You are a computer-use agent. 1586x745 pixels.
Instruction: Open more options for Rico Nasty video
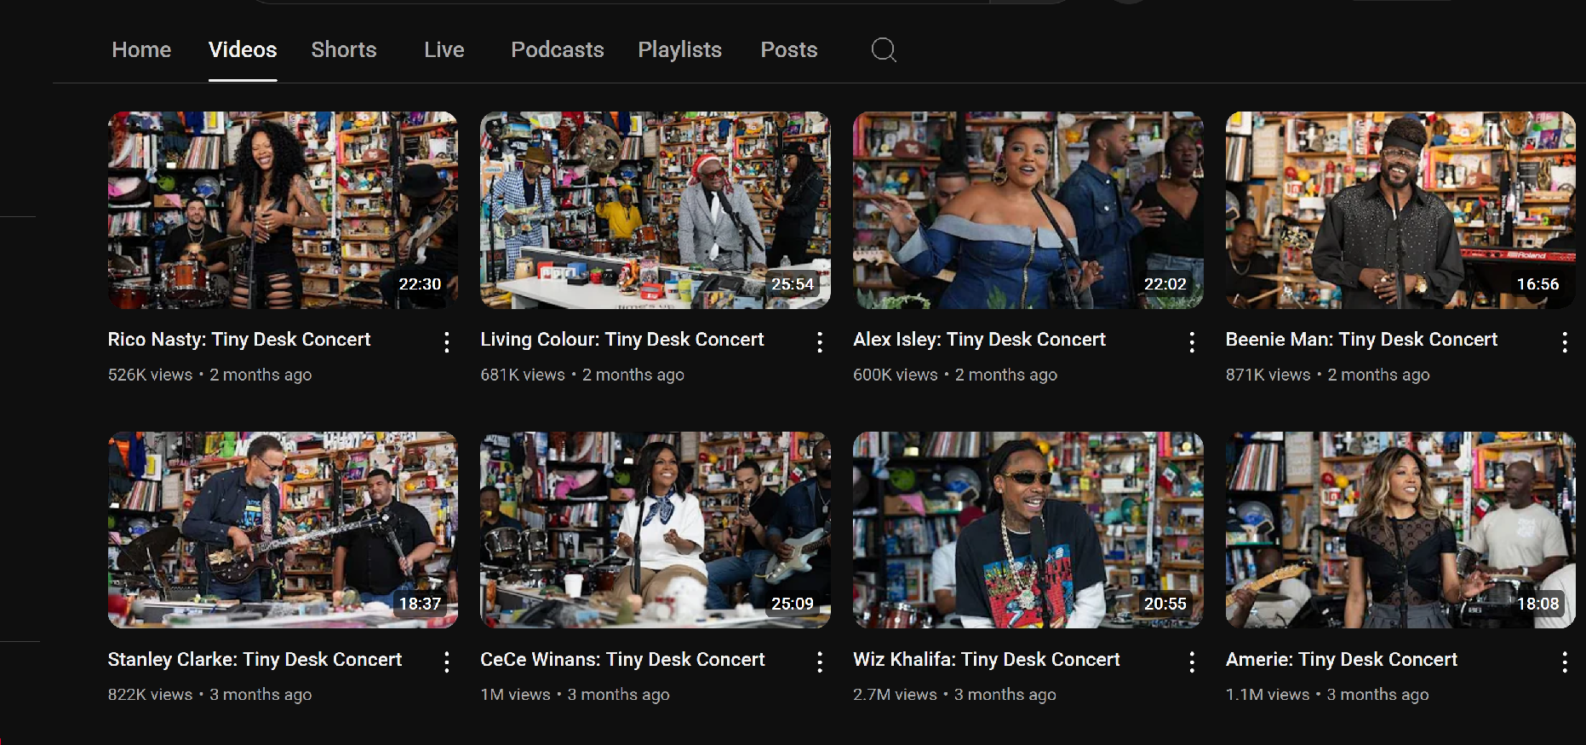(x=447, y=342)
